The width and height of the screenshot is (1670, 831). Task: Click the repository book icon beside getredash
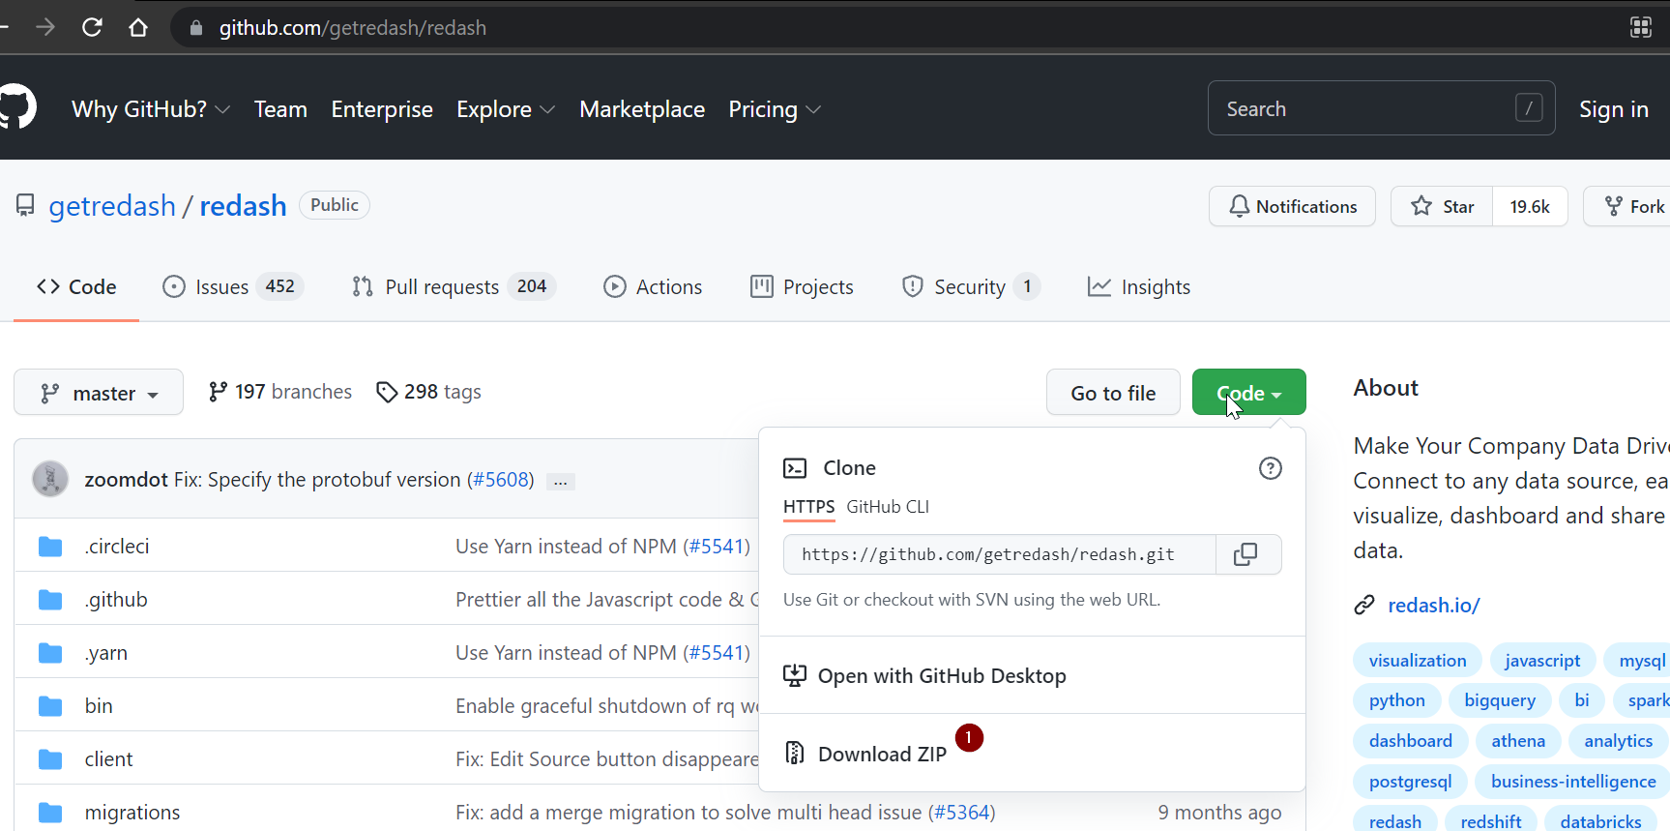click(25, 205)
